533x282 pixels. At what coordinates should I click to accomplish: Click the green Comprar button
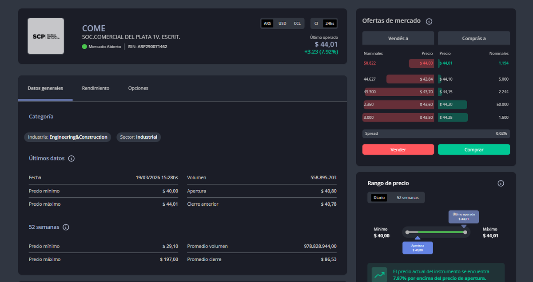(474, 150)
